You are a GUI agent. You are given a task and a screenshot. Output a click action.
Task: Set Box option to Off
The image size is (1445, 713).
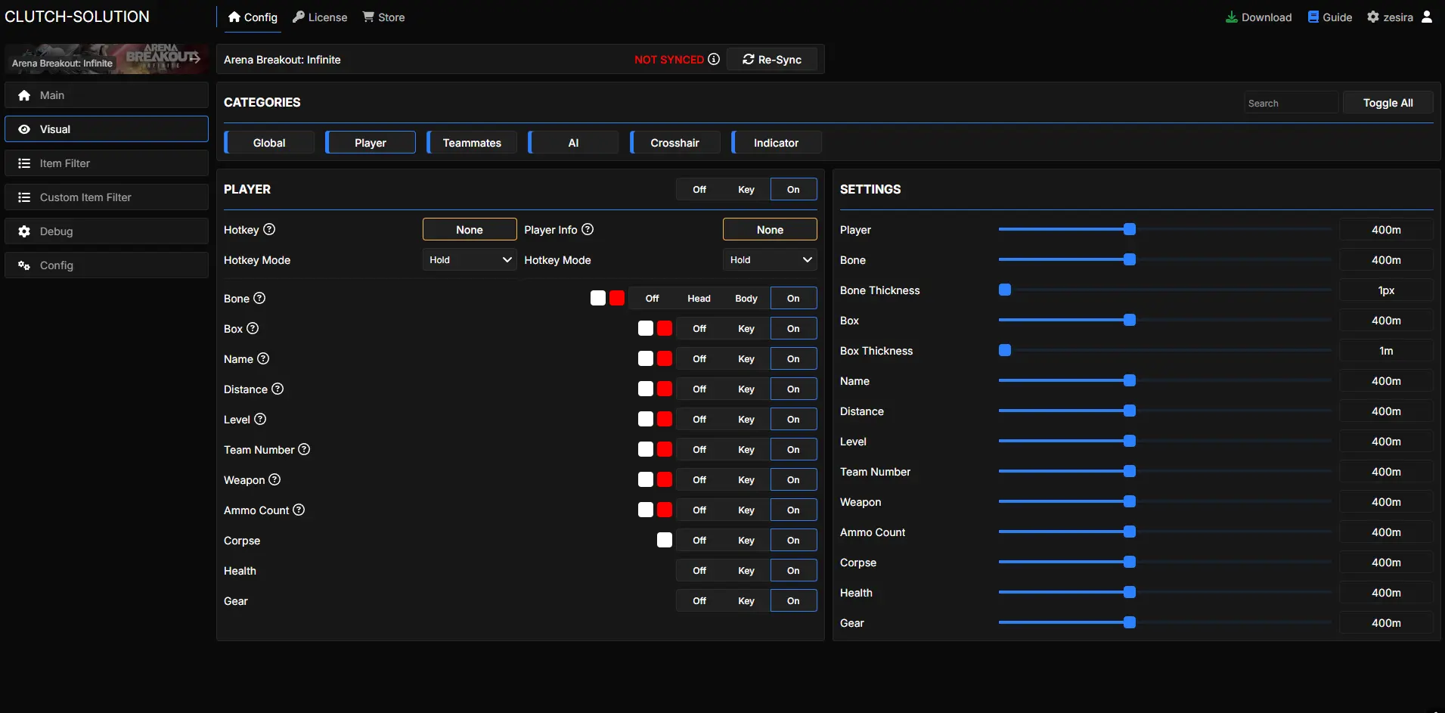tap(699, 329)
